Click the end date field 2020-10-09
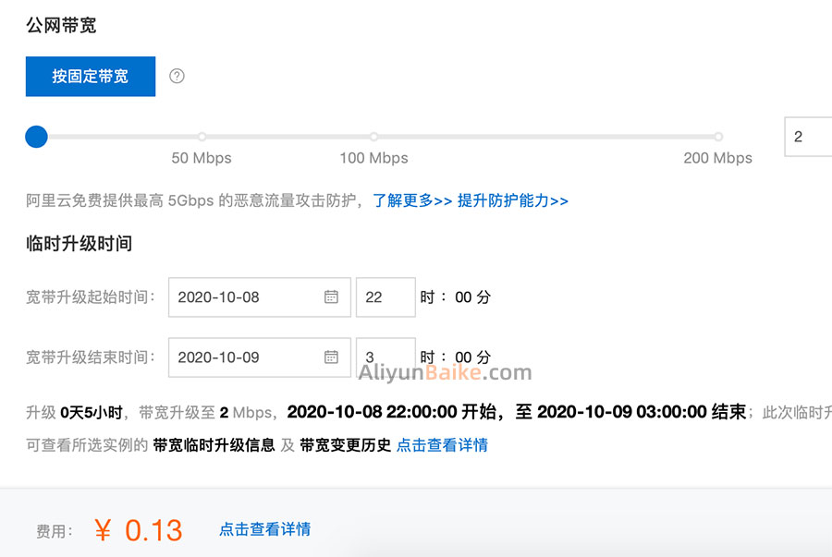This screenshot has height=557, width=832. pos(260,357)
